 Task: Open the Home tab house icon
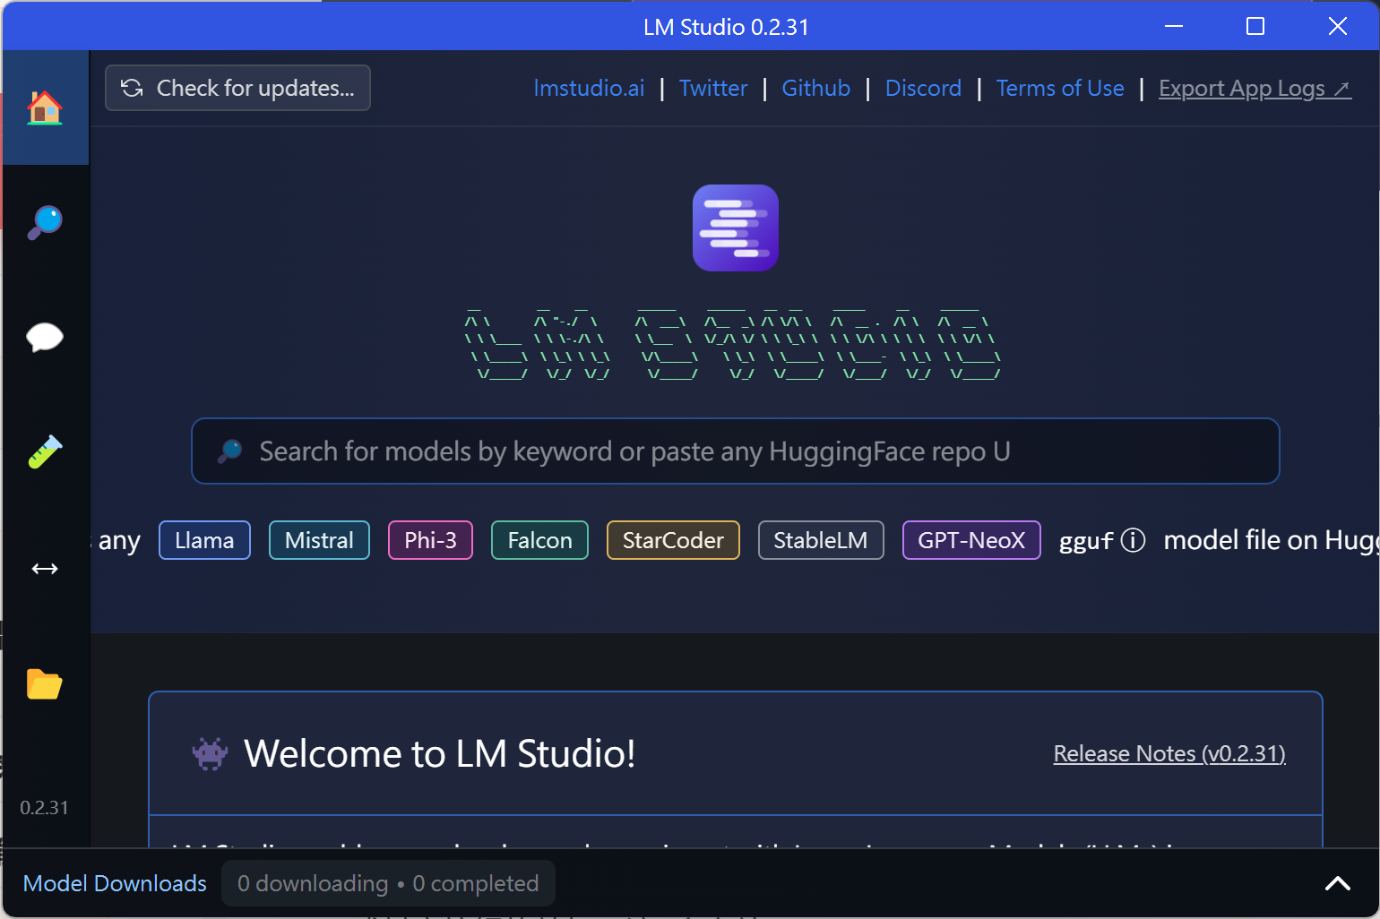tap(45, 107)
